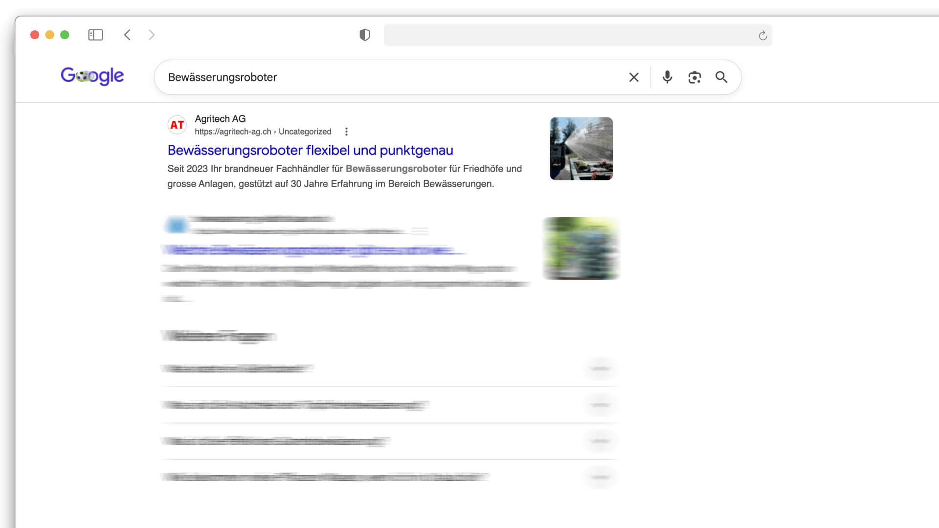Screen dimensions: 939x528
Task: Go back with the browser back arrow
Action: pos(127,35)
